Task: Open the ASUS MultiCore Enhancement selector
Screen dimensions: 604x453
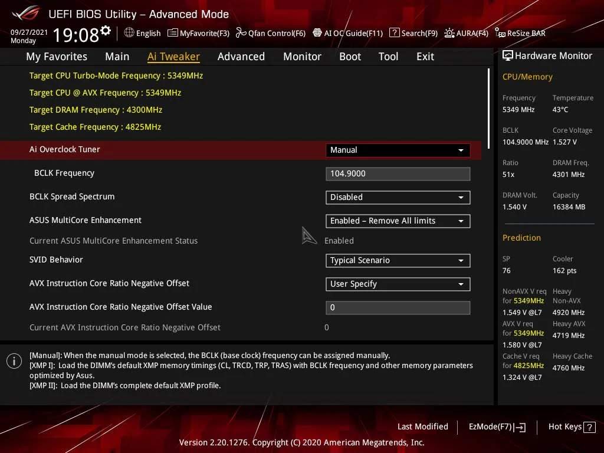Action: click(397, 221)
